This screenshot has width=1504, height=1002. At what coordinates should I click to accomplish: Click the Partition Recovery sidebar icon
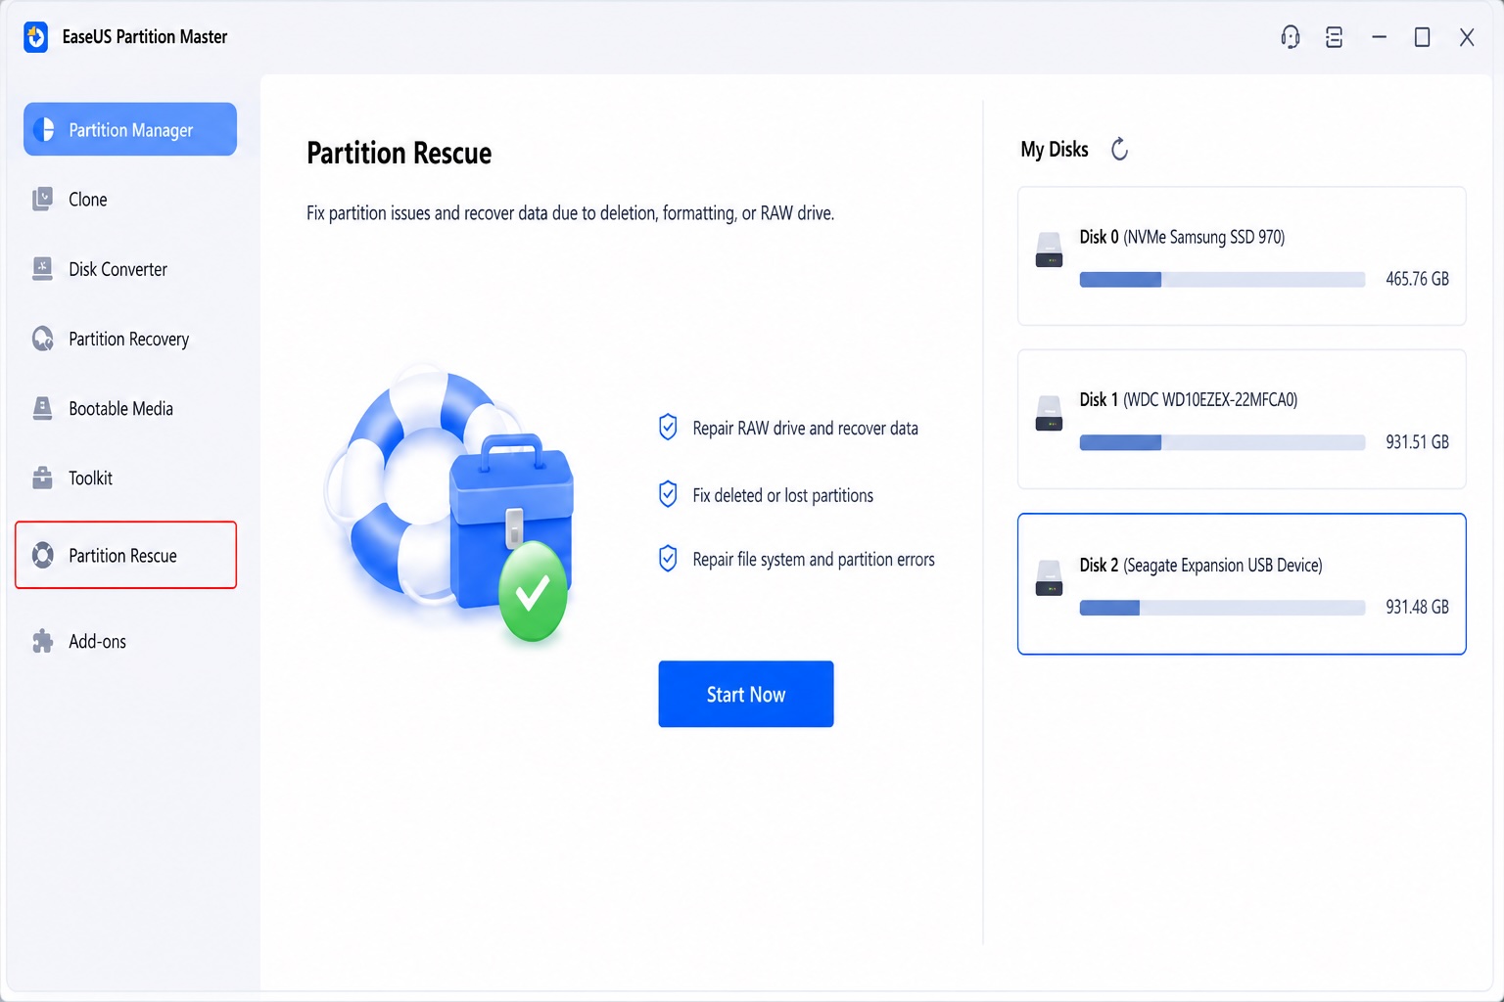pos(42,339)
